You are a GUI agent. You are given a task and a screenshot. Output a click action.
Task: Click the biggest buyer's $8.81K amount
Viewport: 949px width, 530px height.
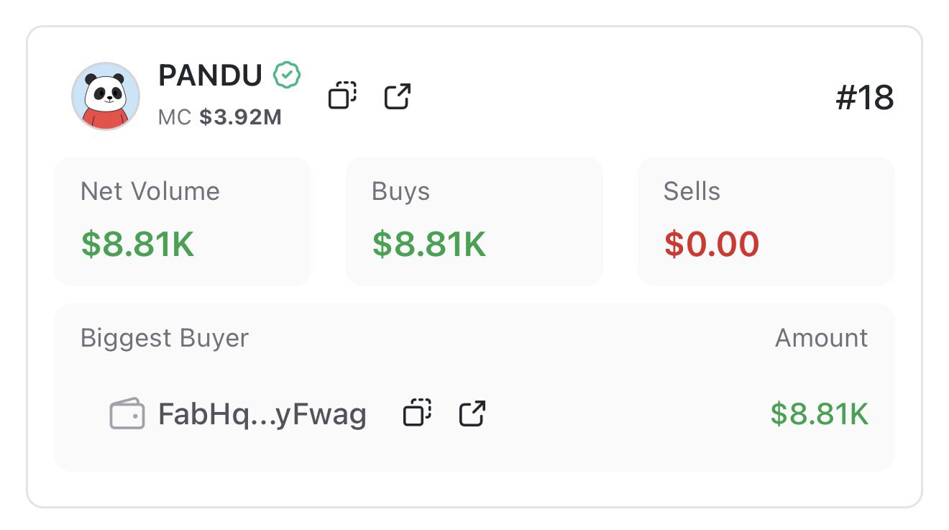pyautogui.click(x=819, y=414)
